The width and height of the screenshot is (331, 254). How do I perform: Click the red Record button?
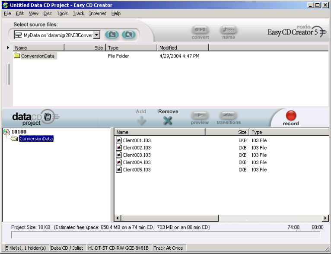coord(291,116)
